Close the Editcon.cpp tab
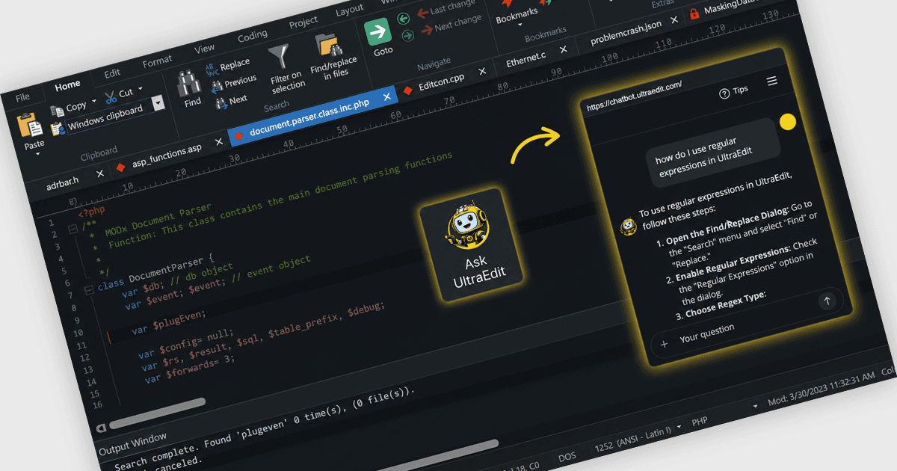The height and width of the screenshot is (471, 897). [x=482, y=71]
